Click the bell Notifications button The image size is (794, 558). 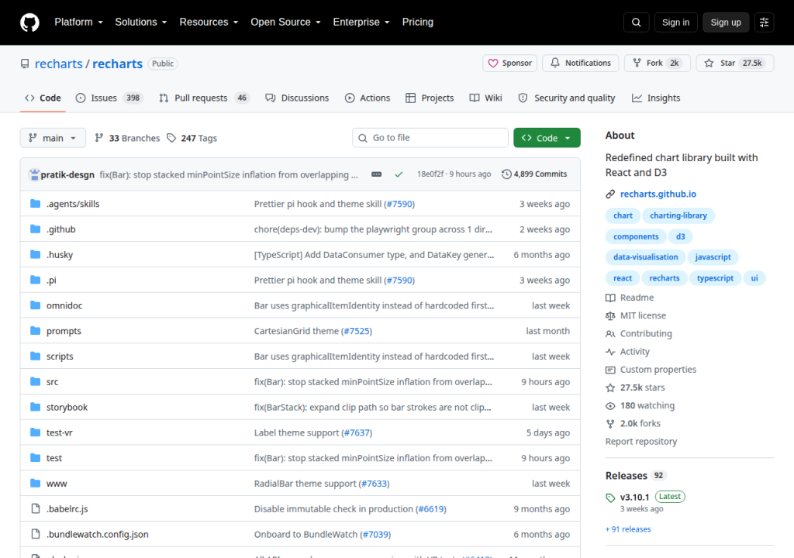pos(580,63)
